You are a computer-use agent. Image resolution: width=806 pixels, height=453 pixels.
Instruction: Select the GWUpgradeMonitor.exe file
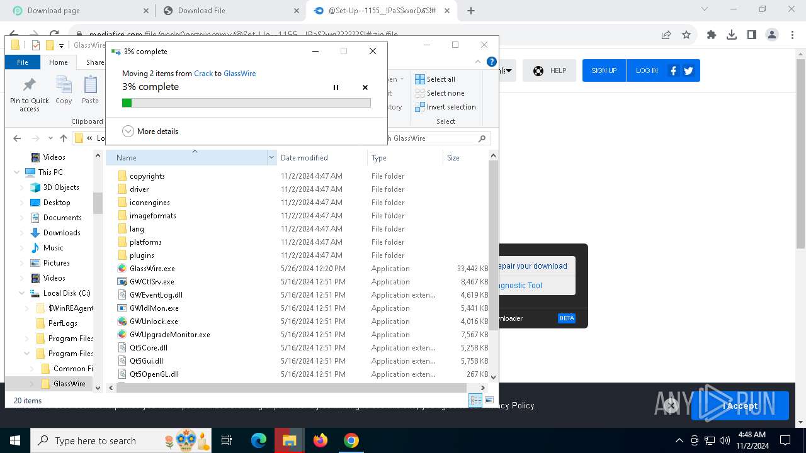(170, 335)
